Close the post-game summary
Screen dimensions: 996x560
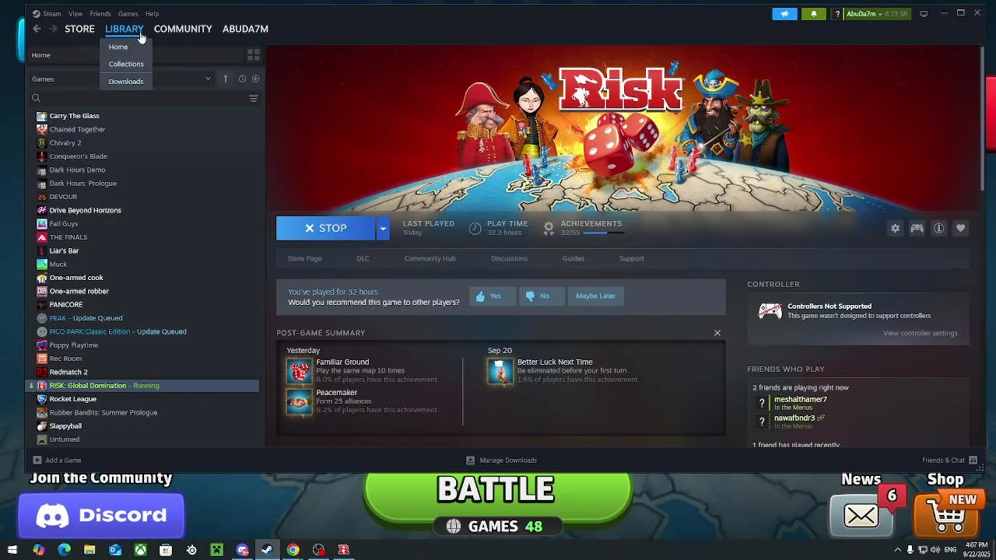717,333
